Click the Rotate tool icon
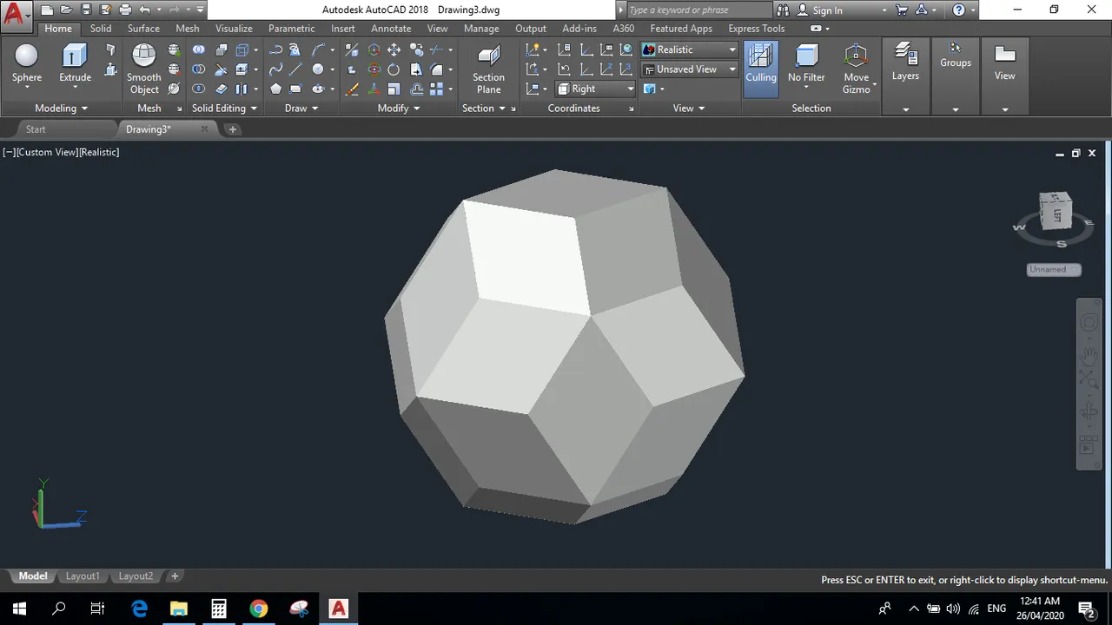The height and width of the screenshot is (625, 1112). pyautogui.click(x=394, y=69)
